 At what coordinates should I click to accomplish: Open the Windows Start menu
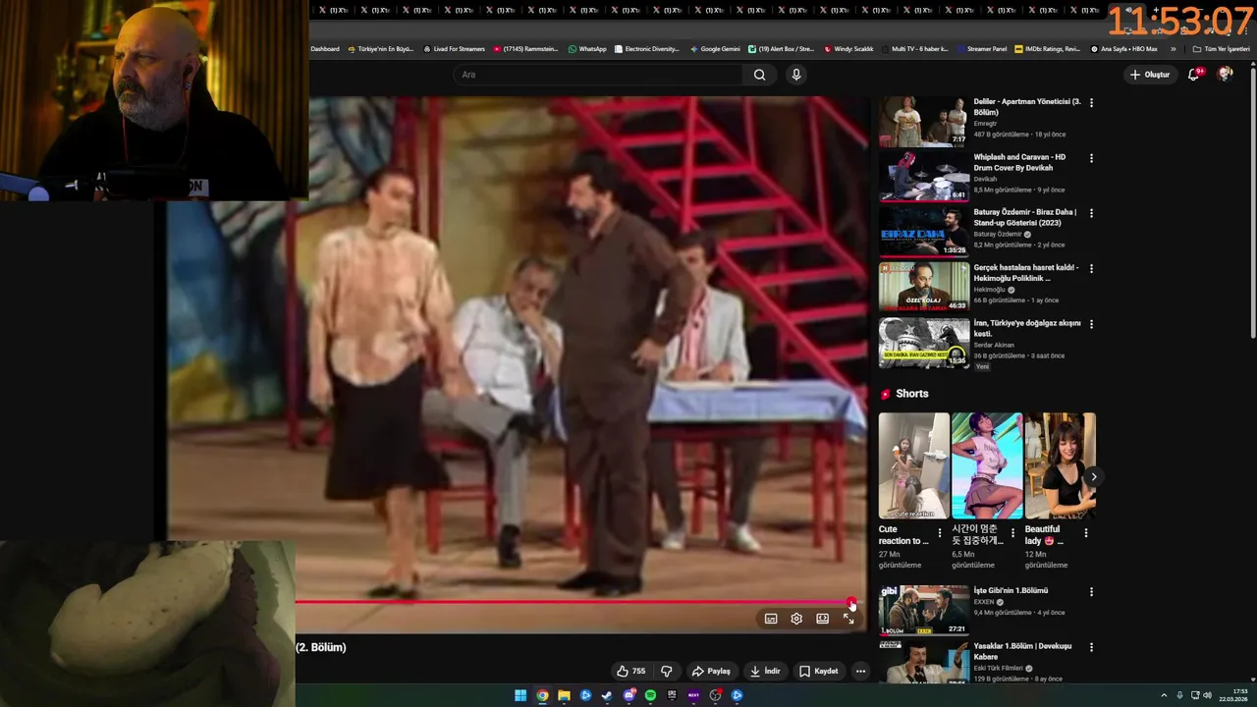pos(520,695)
